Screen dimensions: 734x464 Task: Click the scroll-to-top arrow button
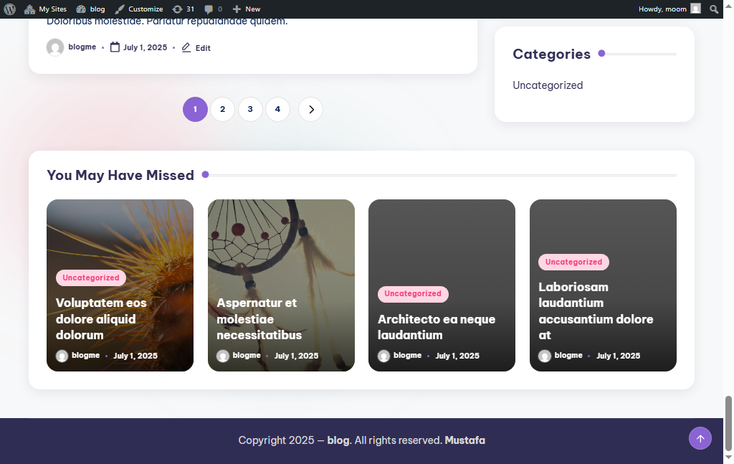(x=700, y=438)
